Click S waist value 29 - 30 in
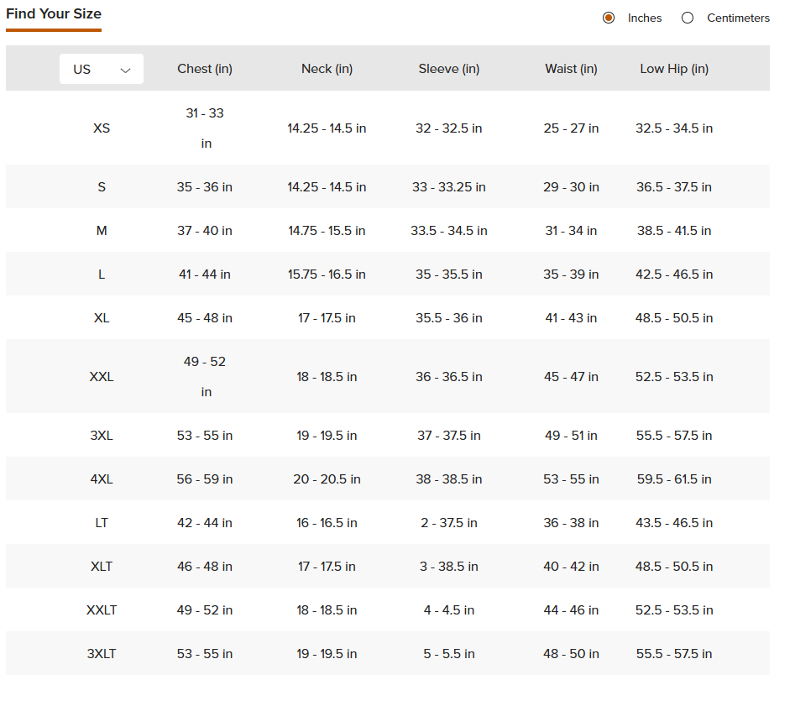This screenshot has height=706, width=795. (x=571, y=186)
